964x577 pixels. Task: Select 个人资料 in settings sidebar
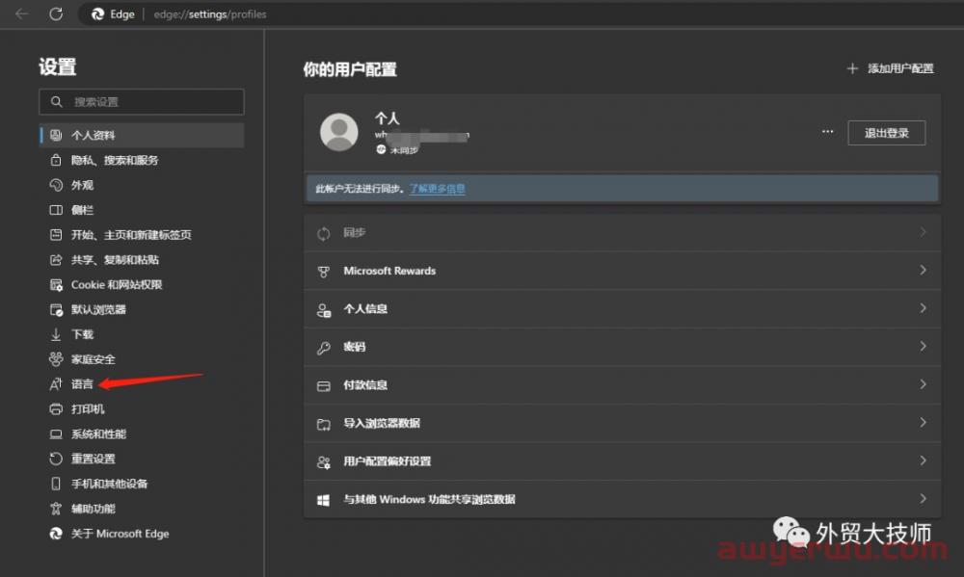tap(142, 135)
